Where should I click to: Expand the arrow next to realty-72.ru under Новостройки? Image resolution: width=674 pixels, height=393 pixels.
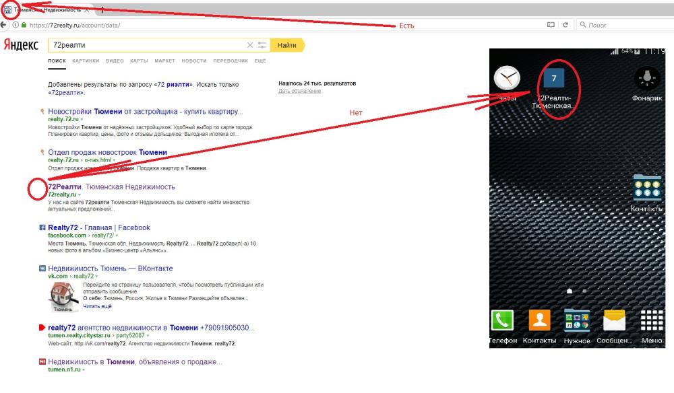coord(82,120)
